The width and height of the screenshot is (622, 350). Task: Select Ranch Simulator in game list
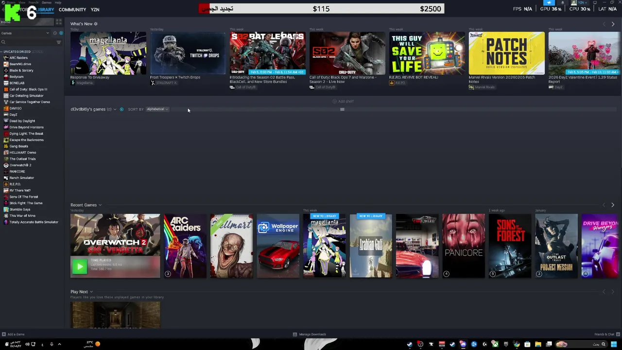click(21, 178)
